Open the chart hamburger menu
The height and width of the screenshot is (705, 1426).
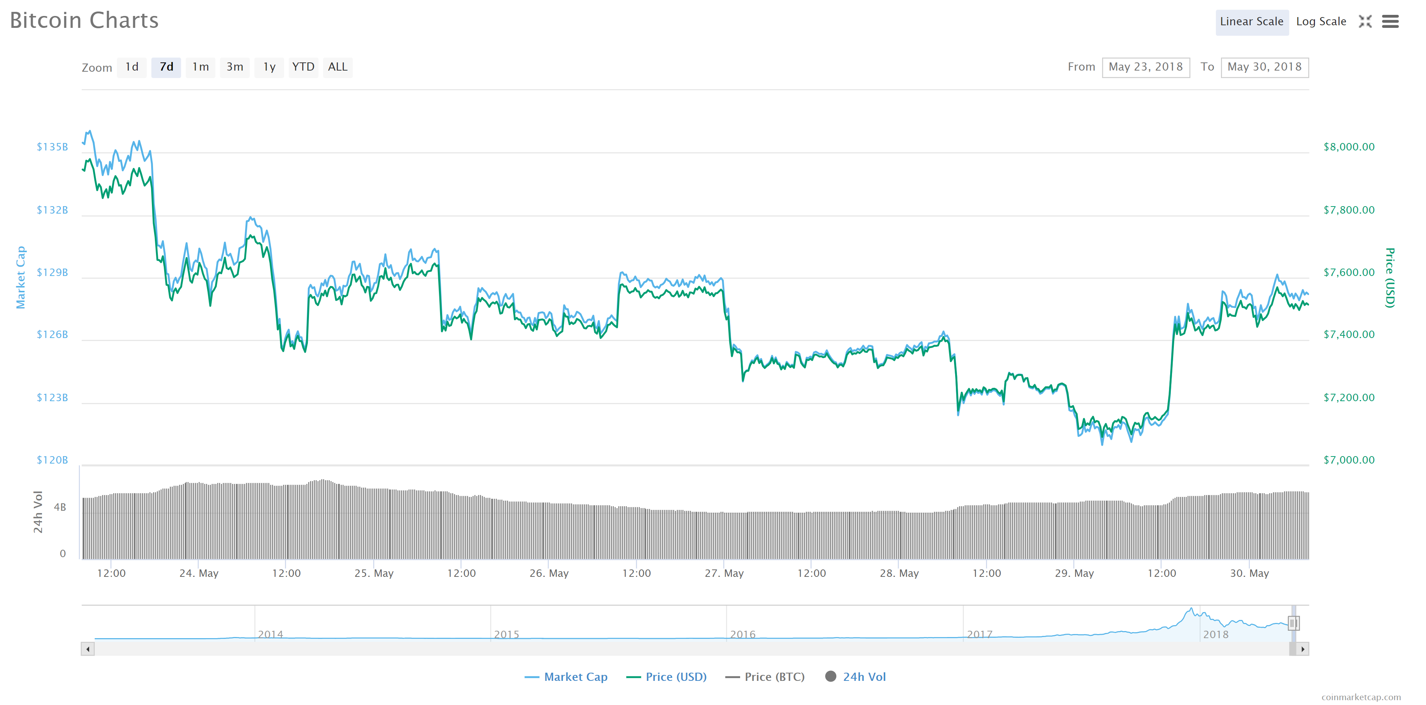point(1390,22)
